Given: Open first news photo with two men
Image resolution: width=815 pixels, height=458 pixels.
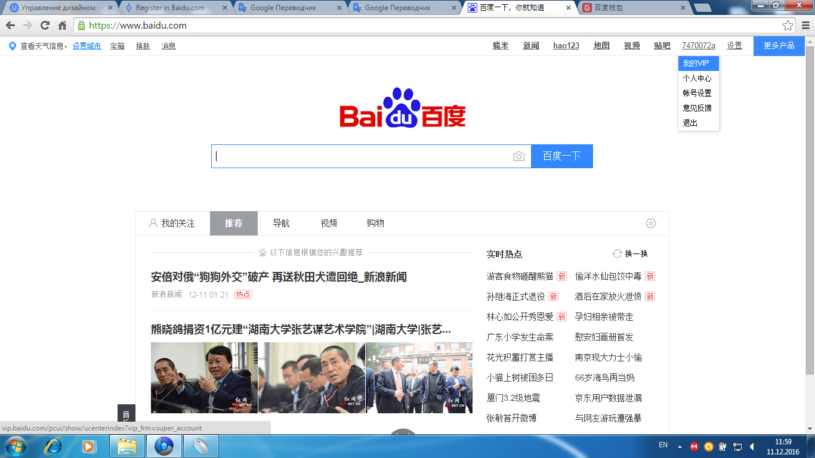Looking at the screenshot, I should 204,377.
